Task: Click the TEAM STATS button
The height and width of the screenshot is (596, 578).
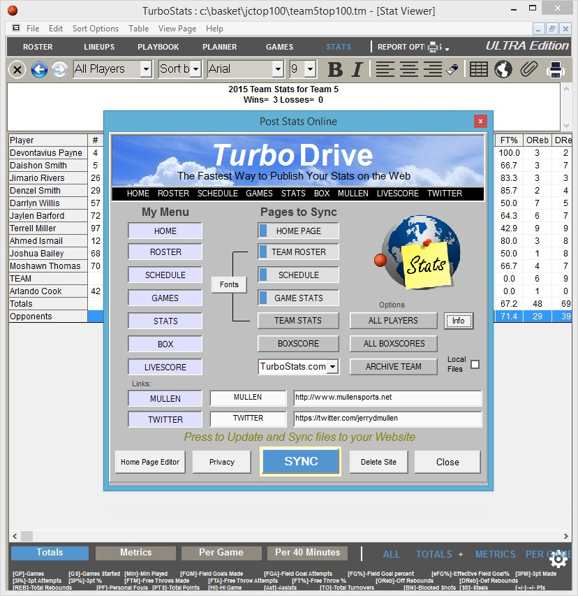Action: tap(298, 321)
